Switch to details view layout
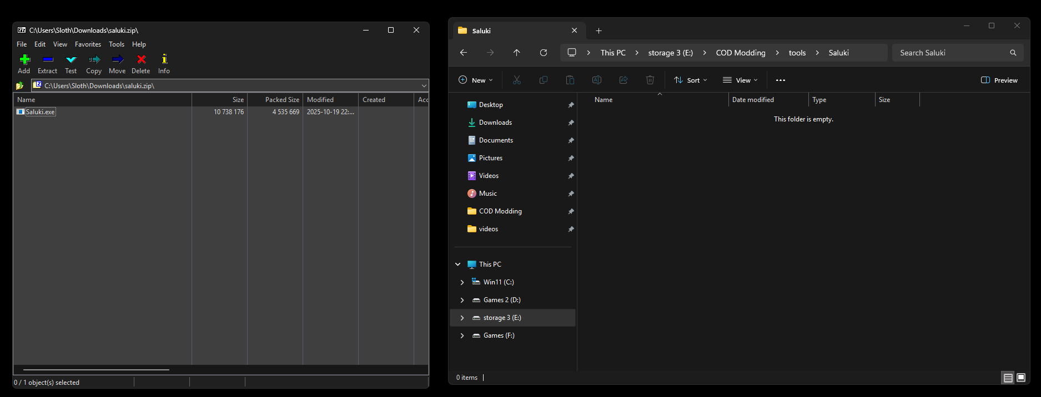1041x397 pixels. click(x=1008, y=378)
